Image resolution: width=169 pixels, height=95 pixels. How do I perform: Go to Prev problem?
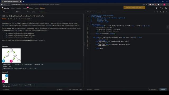(69, 89)
